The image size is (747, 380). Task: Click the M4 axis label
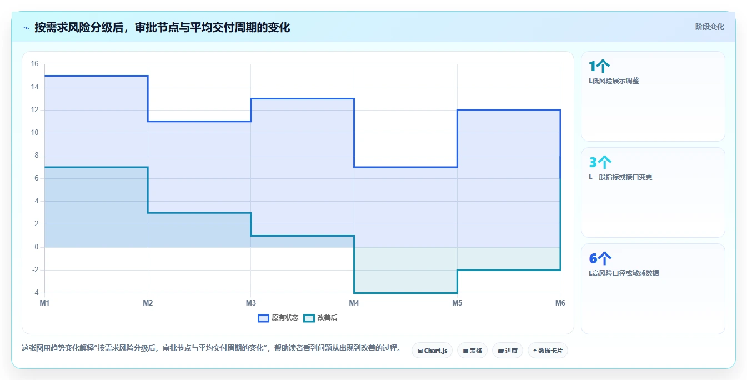tap(354, 303)
